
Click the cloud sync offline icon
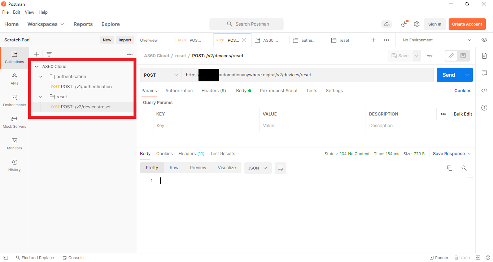387,24
